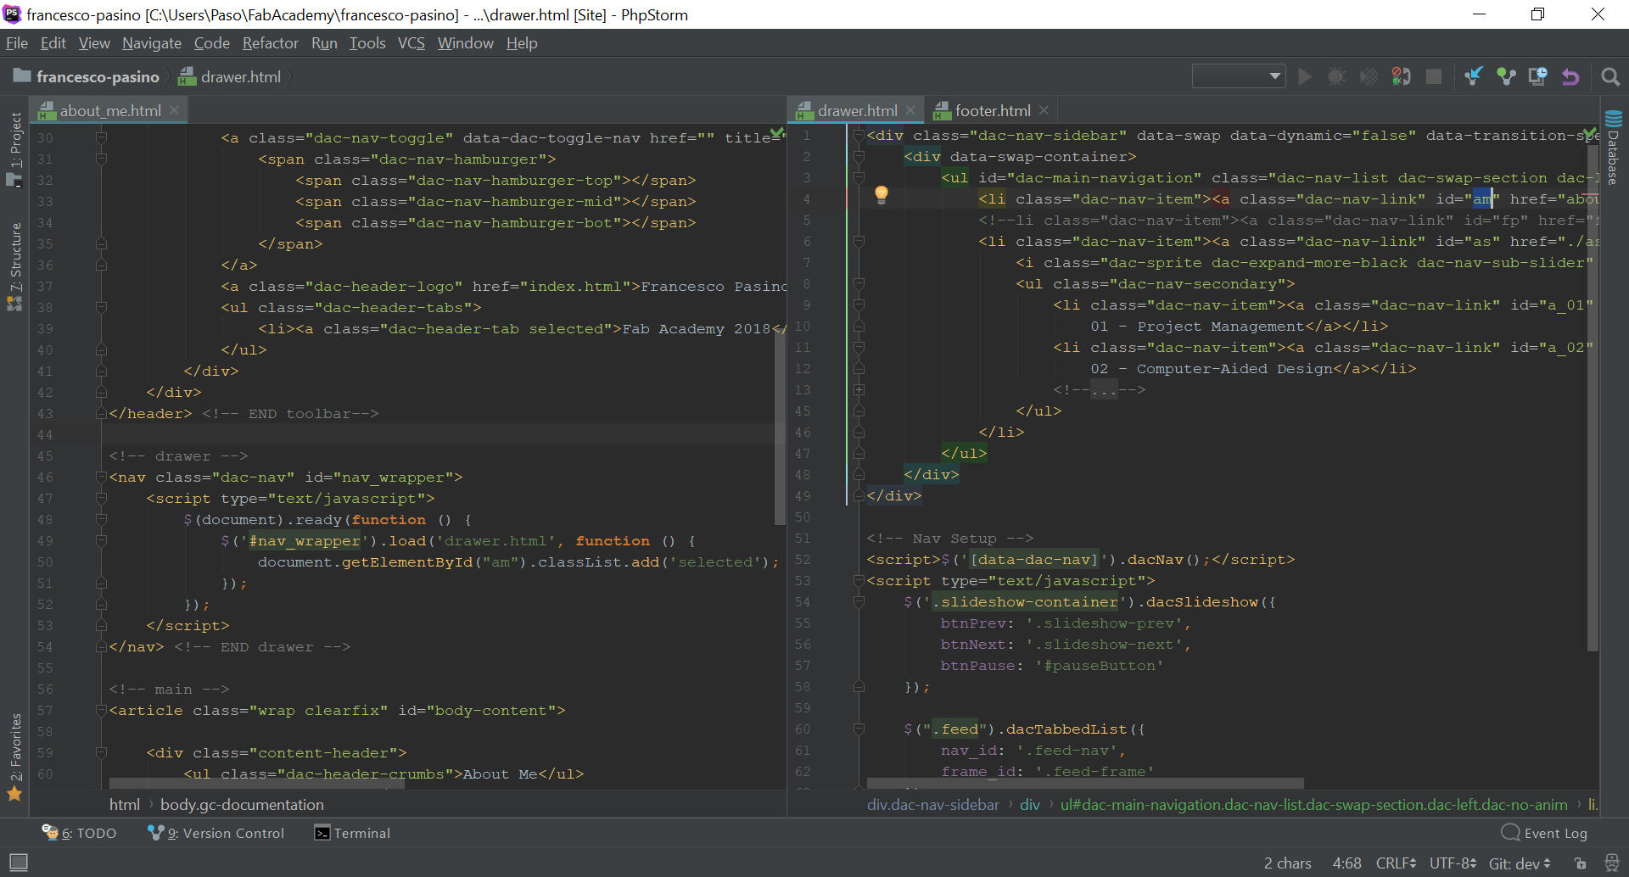Image resolution: width=1629 pixels, height=877 pixels.
Task: Expand the folded comment on line 13
Action: click(859, 390)
